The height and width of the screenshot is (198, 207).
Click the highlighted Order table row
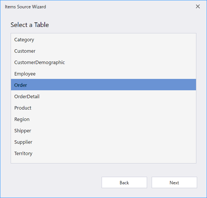tap(103, 85)
